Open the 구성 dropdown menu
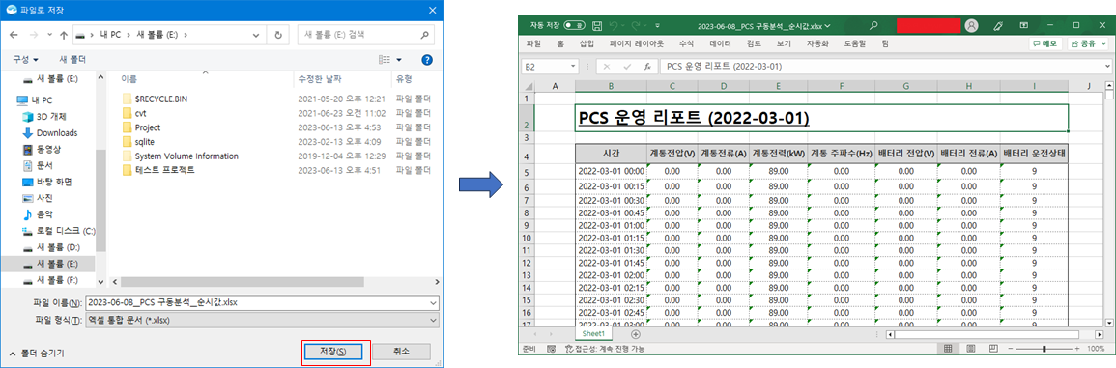1116x368 pixels. pyautogui.click(x=26, y=60)
